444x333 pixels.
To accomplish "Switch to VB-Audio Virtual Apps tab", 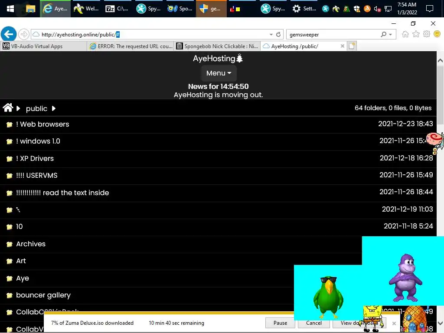I will [43, 46].
